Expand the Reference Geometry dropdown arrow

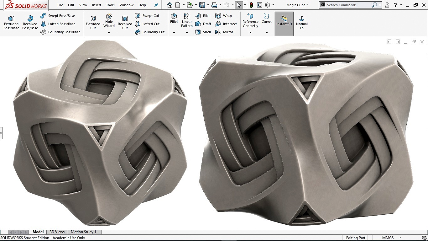click(x=250, y=33)
